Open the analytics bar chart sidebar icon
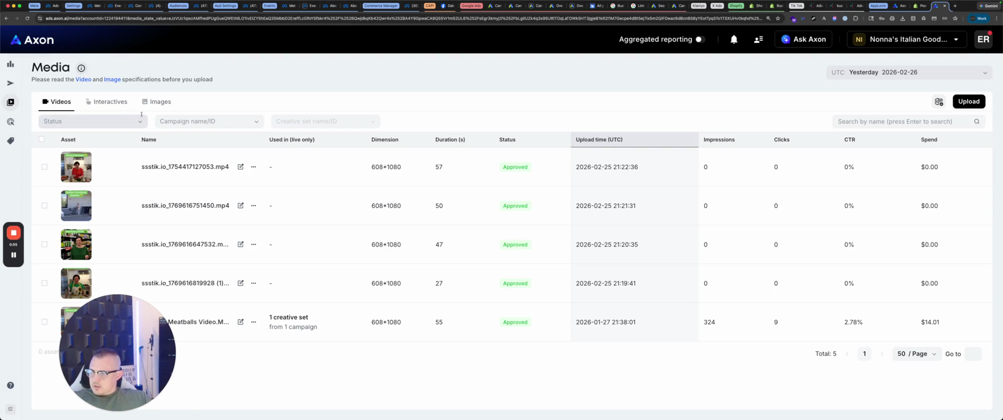1003x420 pixels. (10, 64)
